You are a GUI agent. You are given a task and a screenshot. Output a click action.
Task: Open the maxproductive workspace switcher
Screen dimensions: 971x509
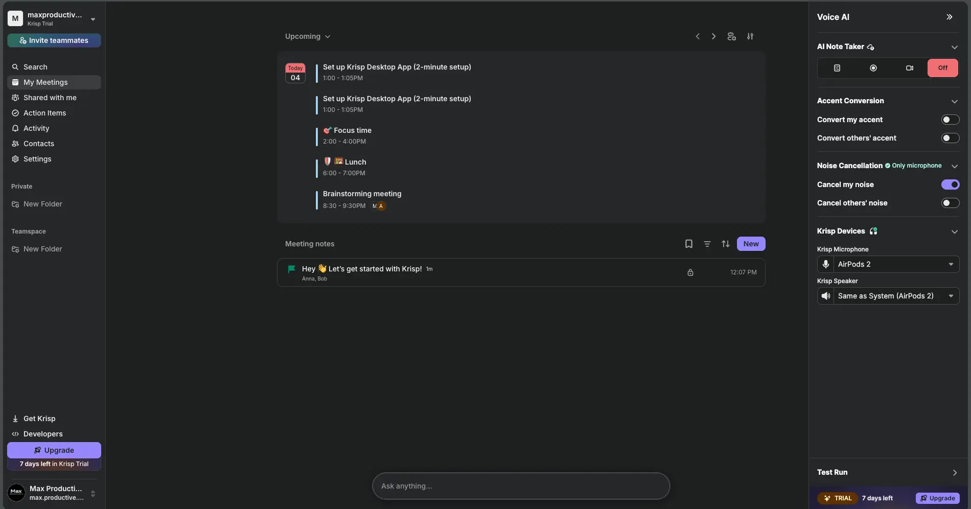(54, 18)
